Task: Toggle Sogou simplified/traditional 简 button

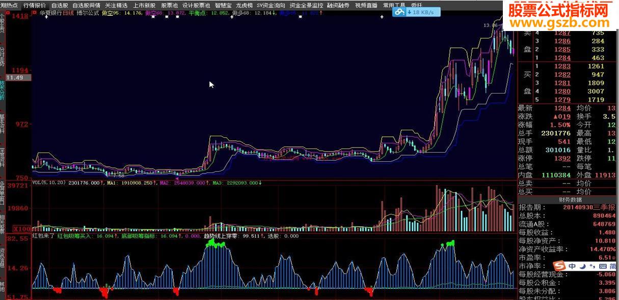Action: (x=612, y=266)
